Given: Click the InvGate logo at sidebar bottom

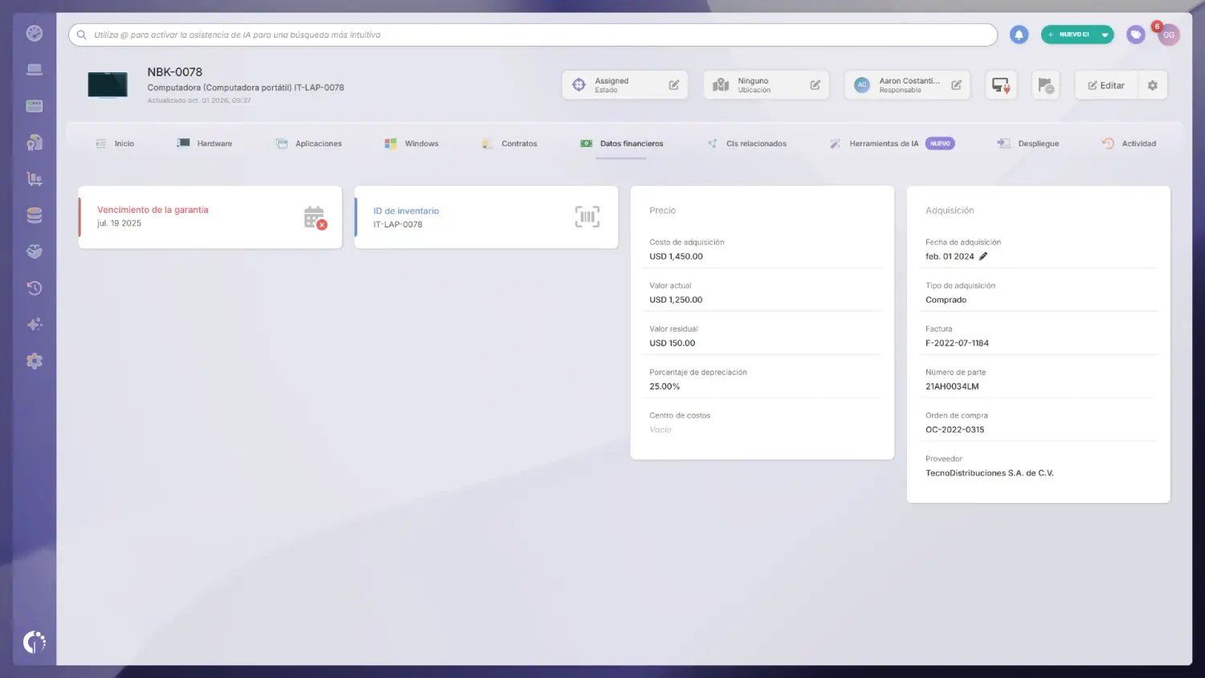Looking at the screenshot, I should (35, 642).
